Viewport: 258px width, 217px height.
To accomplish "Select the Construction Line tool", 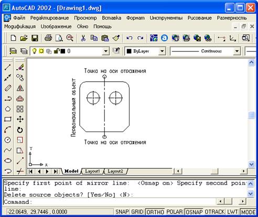I will coord(8,78).
